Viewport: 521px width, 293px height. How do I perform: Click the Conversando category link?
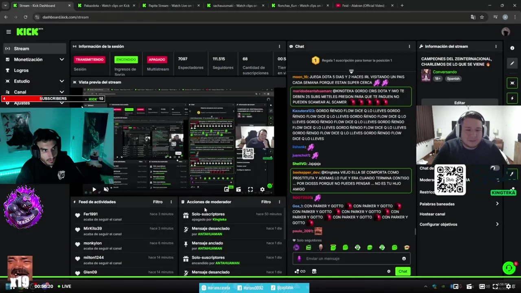click(444, 72)
